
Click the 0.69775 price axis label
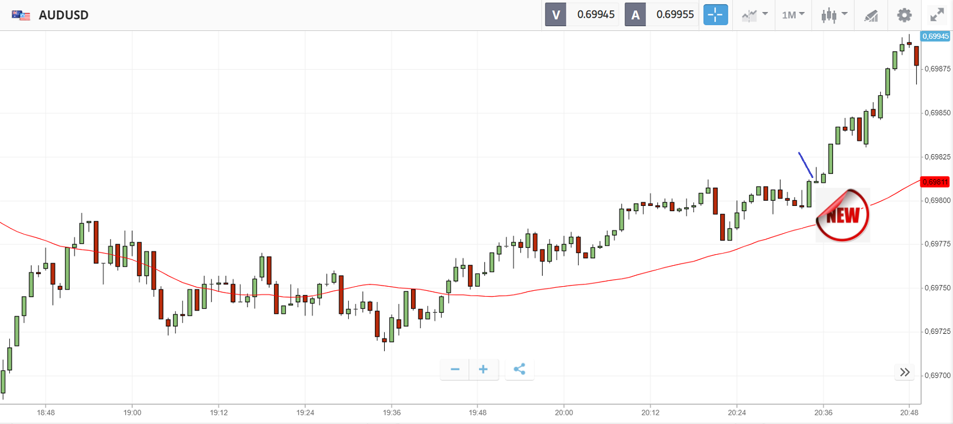click(937, 244)
